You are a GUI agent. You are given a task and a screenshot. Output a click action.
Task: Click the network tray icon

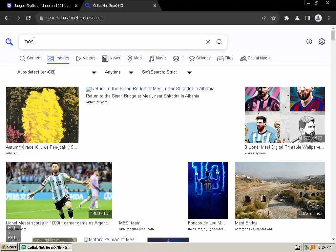306,247
